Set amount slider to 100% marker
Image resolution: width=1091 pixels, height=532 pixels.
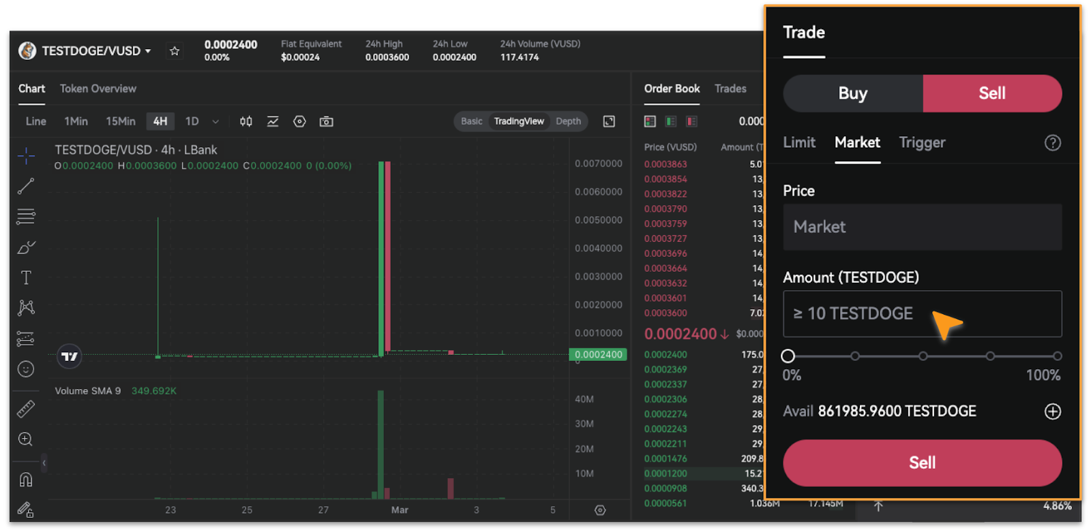(x=1057, y=356)
